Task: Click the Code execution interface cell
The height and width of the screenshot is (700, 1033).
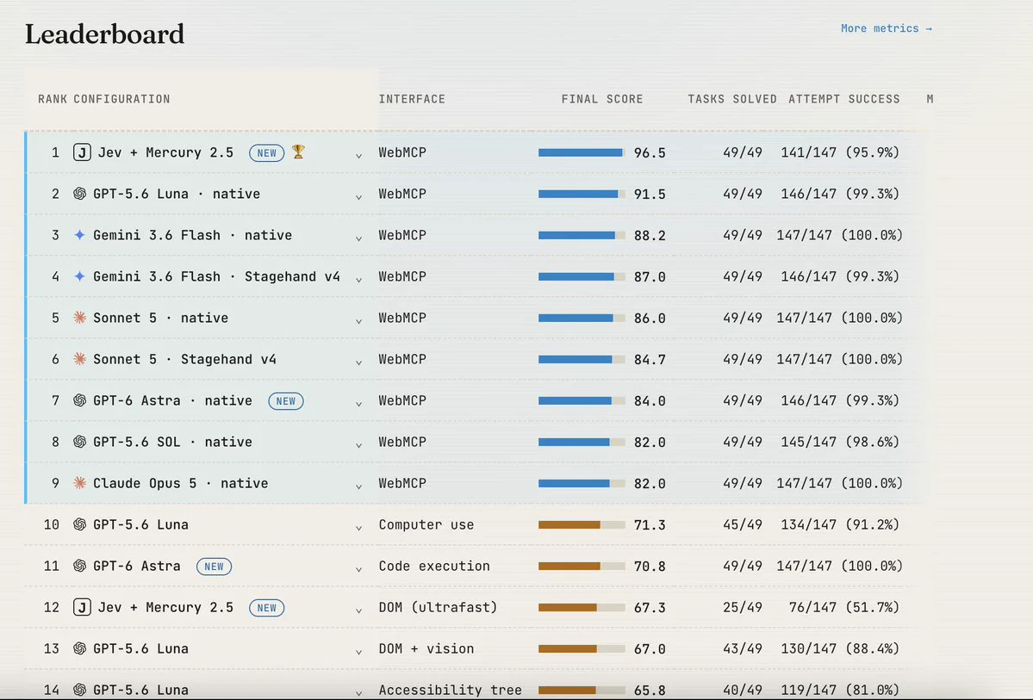Action: 434,567
